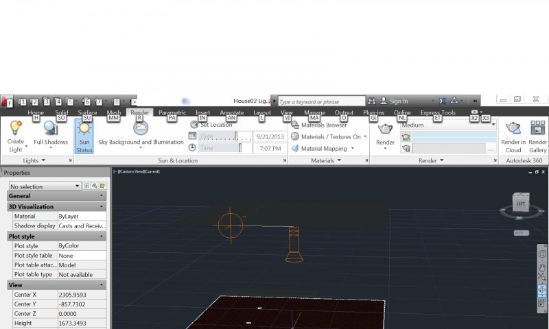This screenshot has width=549, height=329.
Task: Click the Create Light lightbulb icon
Action: coord(15,128)
